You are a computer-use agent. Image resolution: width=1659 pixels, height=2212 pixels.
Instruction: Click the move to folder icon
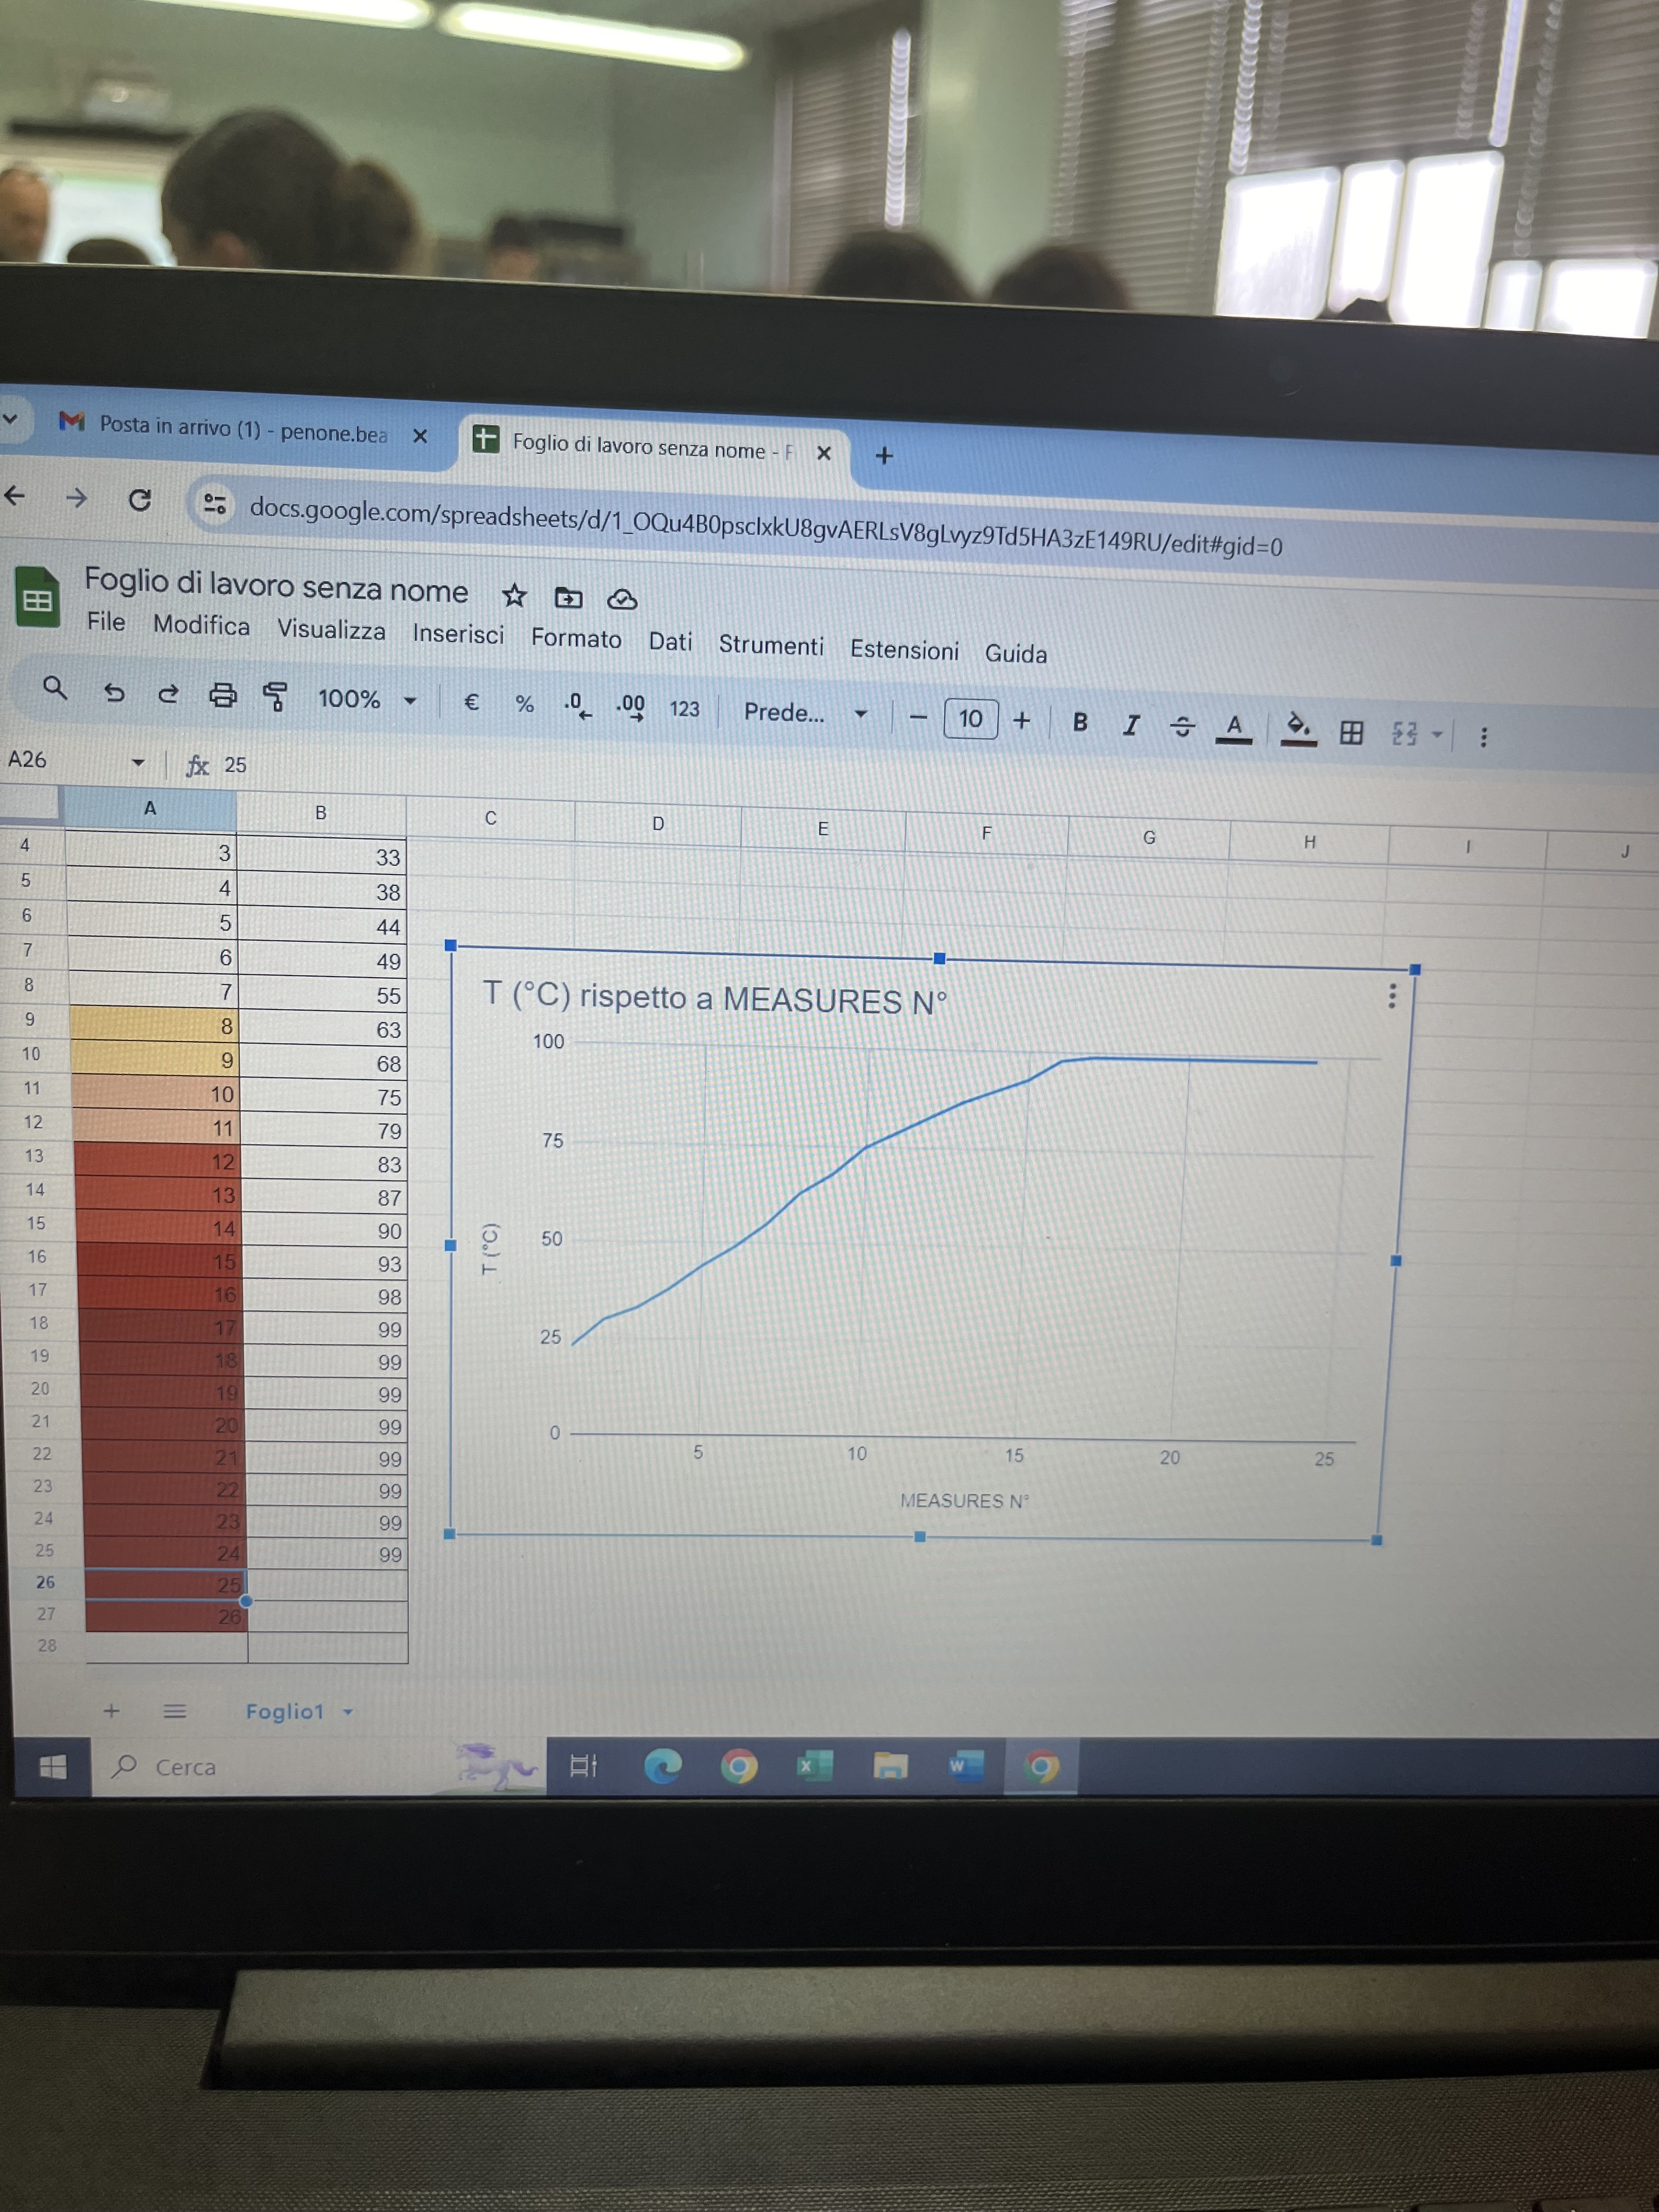pyautogui.click(x=568, y=598)
